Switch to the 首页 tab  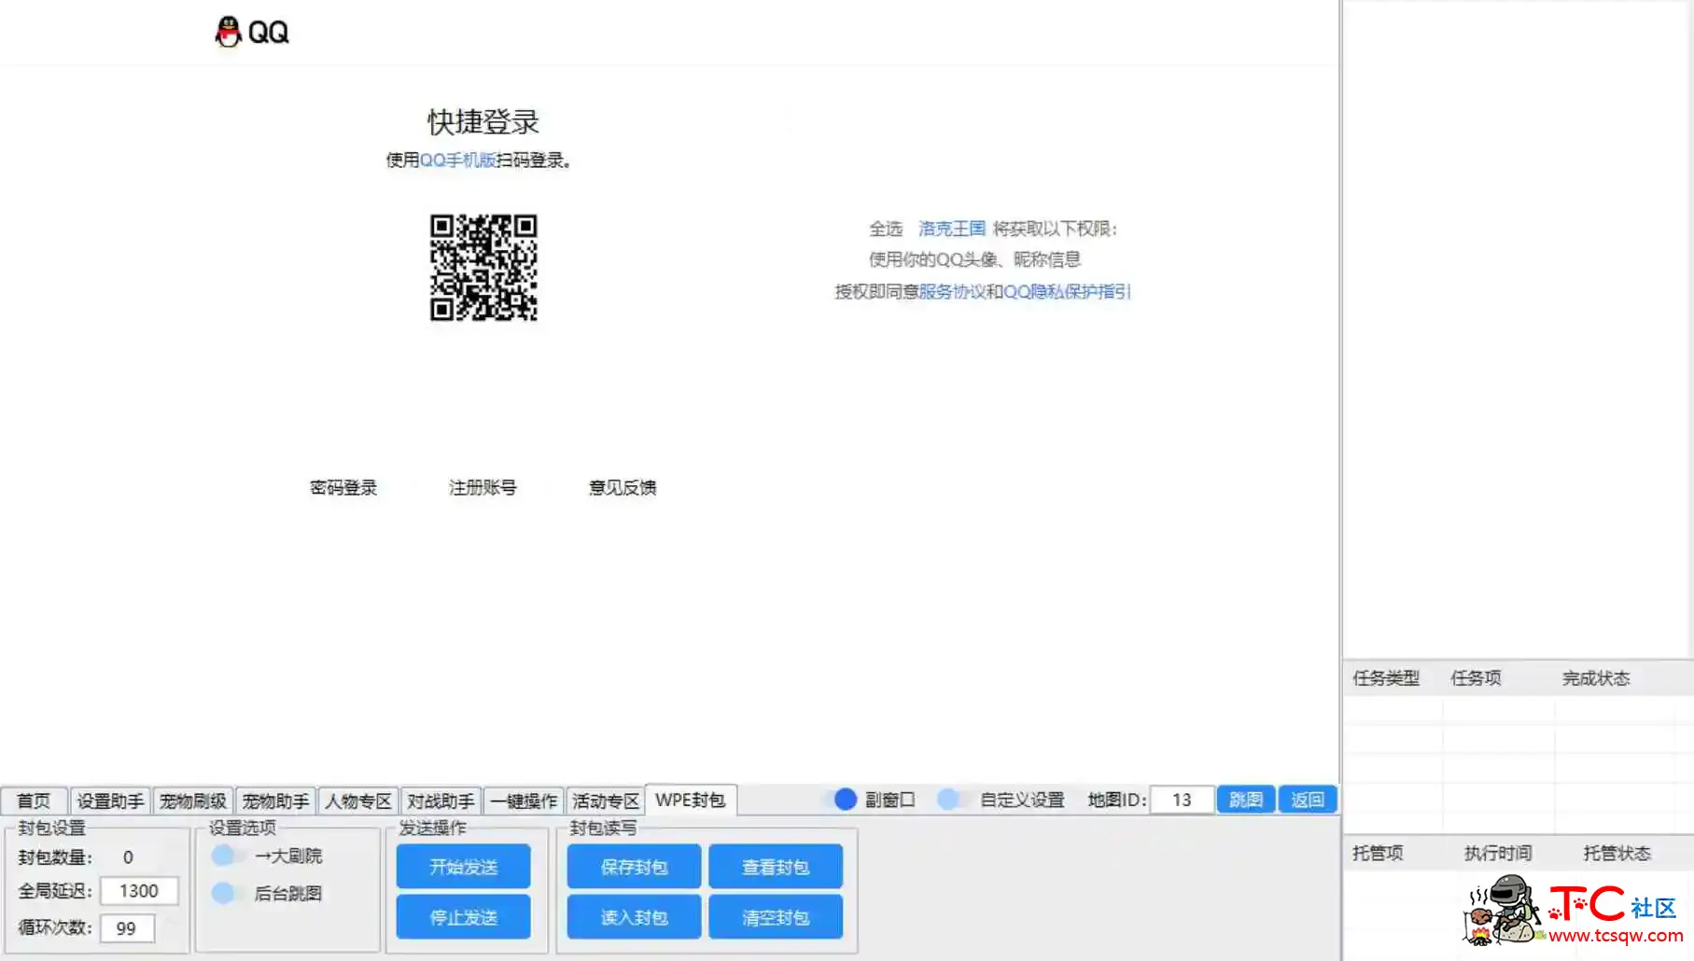coord(34,801)
